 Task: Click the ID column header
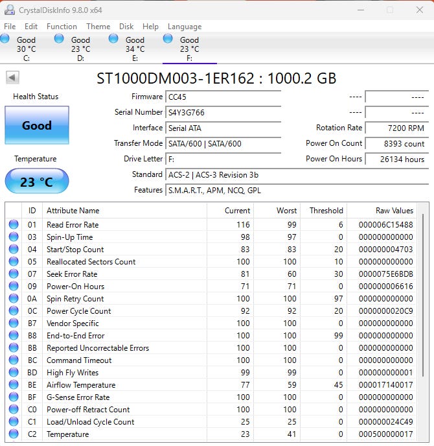(32, 211)
